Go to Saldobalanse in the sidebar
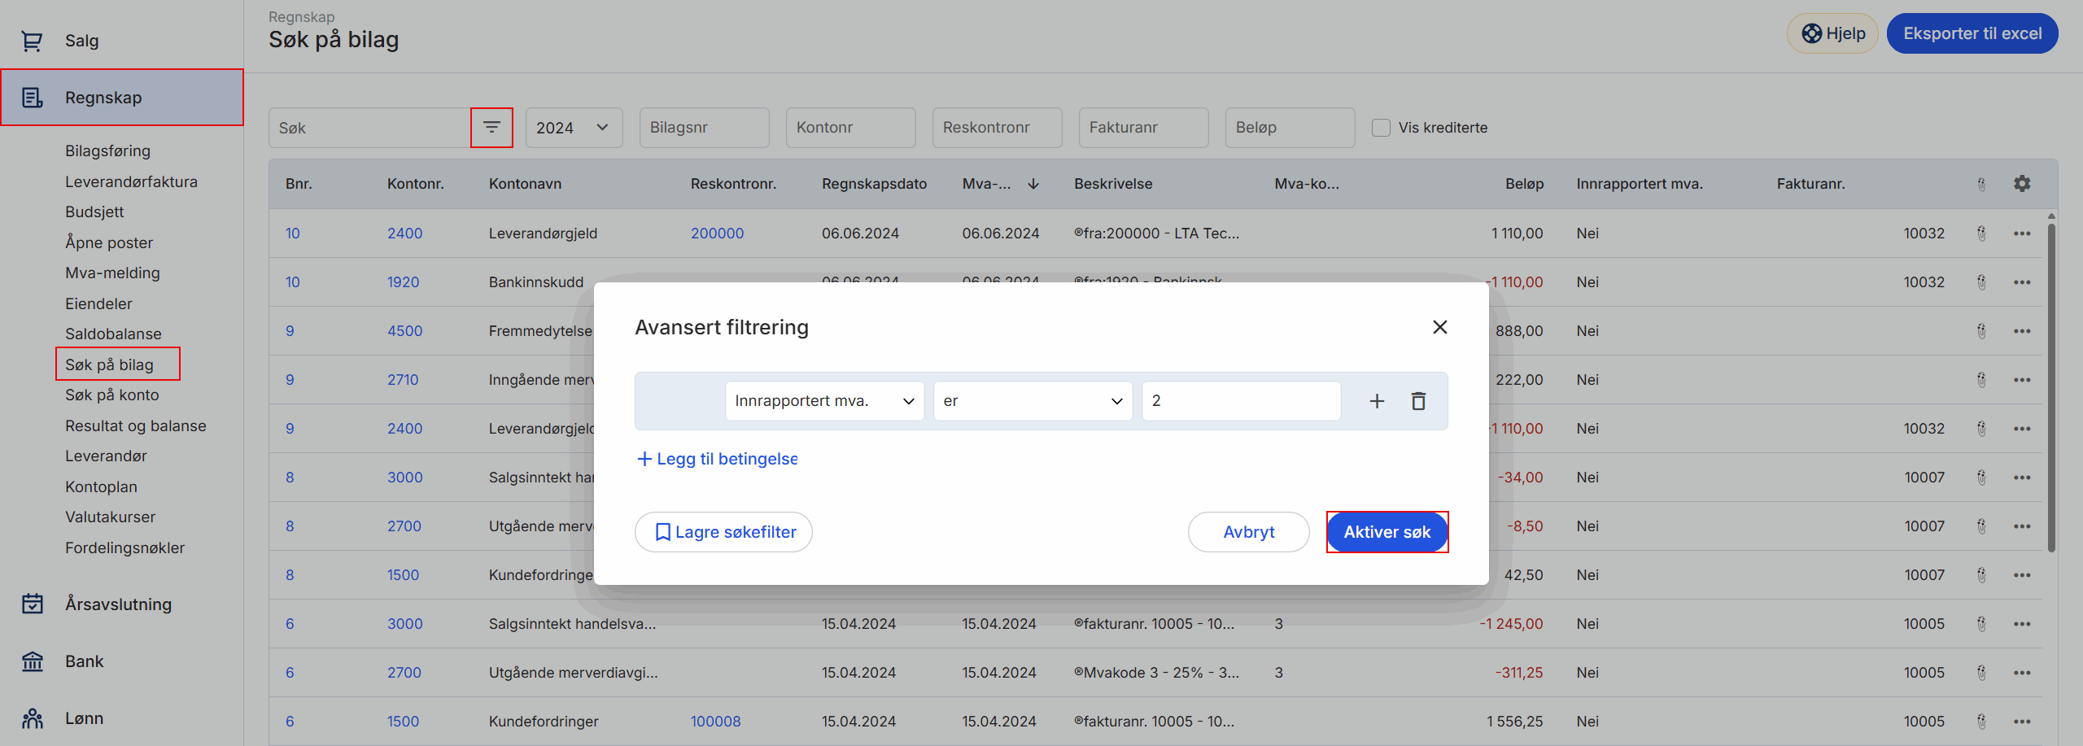 click(x=113, y=334)
